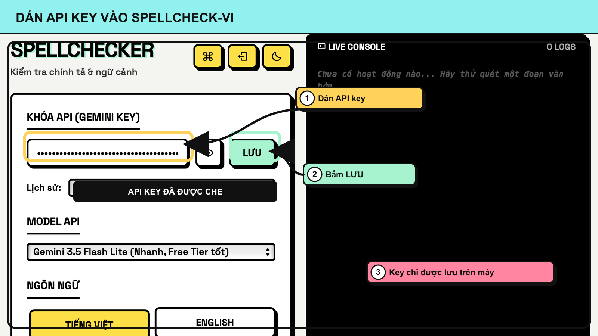Image resolution: width=598 pixels, height=336 pixels.
Task: Click the Live Console terminal icon
Action: point(321,46)
